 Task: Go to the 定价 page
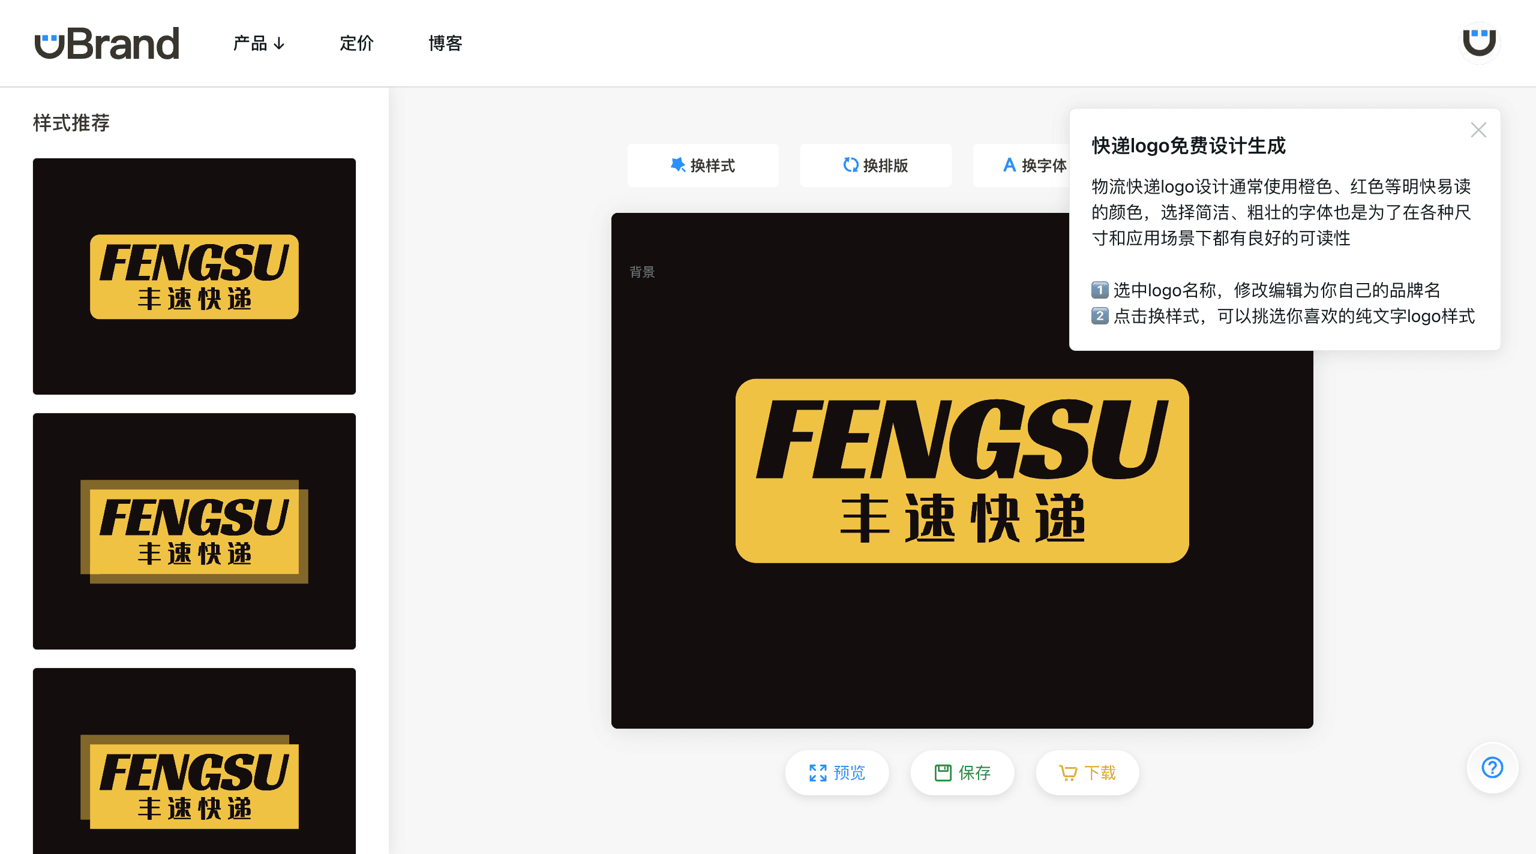point(356,43)
